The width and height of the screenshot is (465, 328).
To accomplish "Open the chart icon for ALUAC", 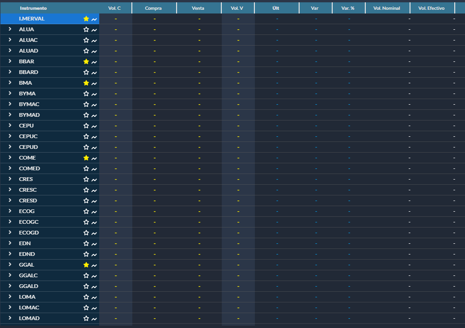I will pos(94,40).
